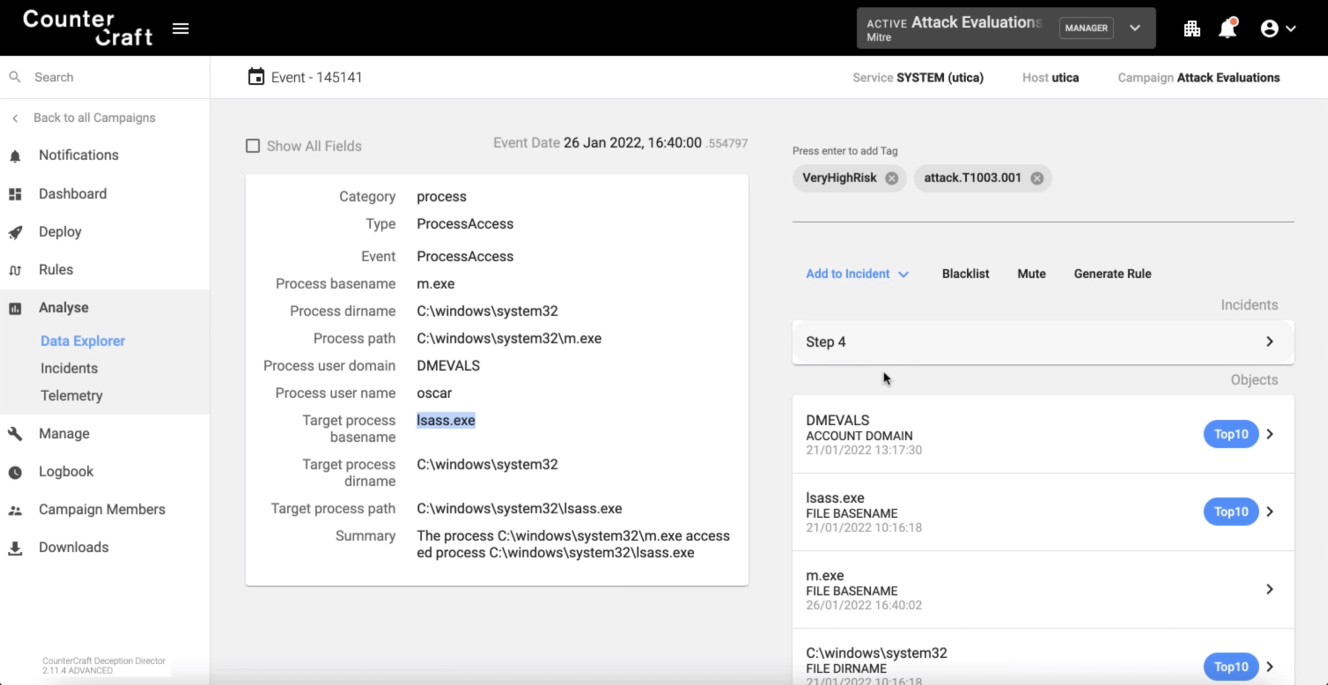
Task: Remove the attack.T1003.001 tag
Action: [1037, 178]
